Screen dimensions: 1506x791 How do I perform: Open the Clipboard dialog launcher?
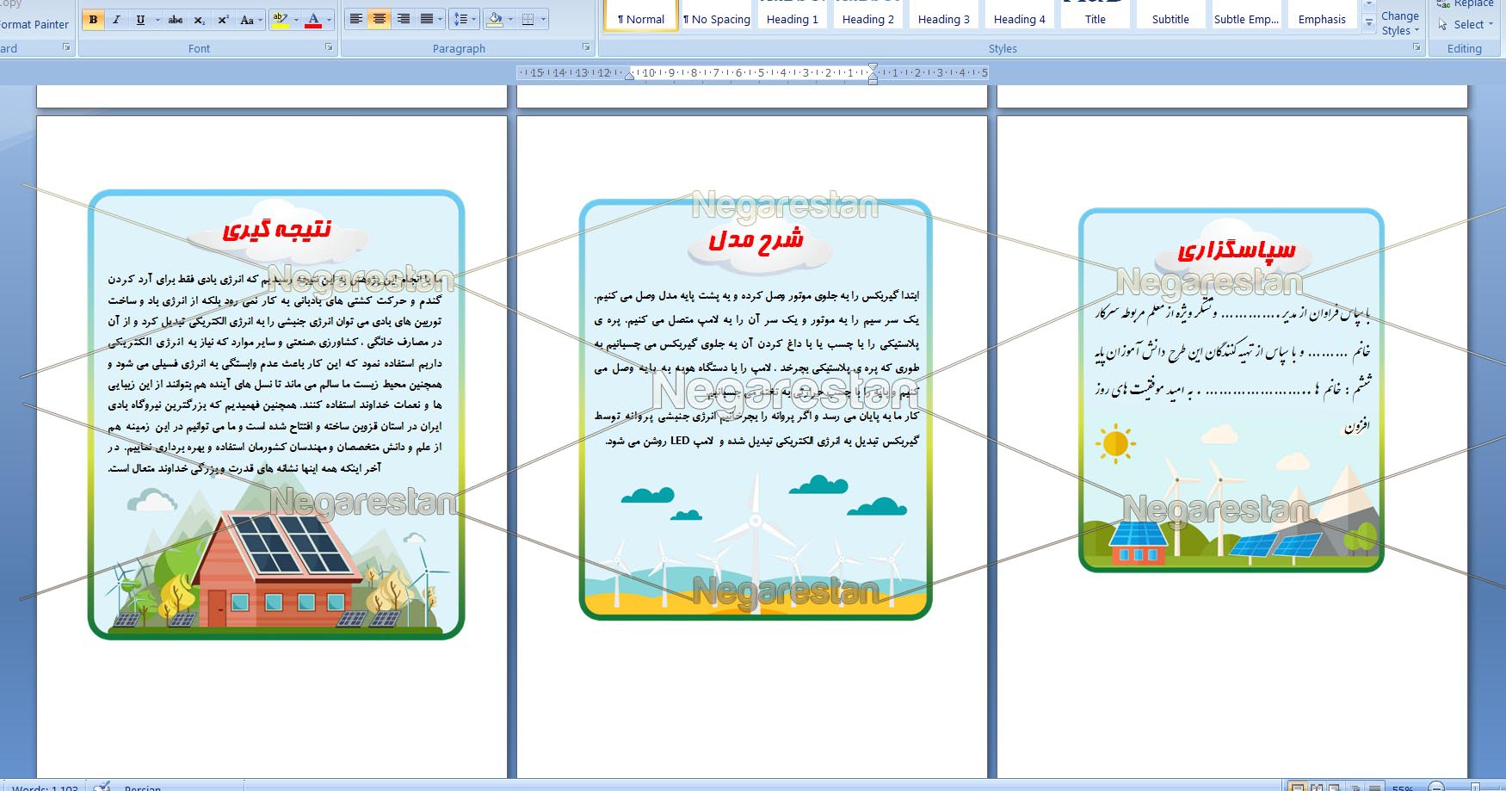66,47
